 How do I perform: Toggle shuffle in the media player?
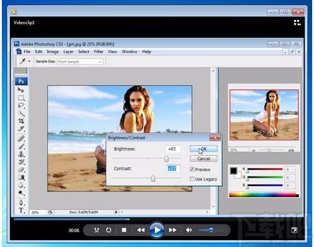(x=96, y=230)
